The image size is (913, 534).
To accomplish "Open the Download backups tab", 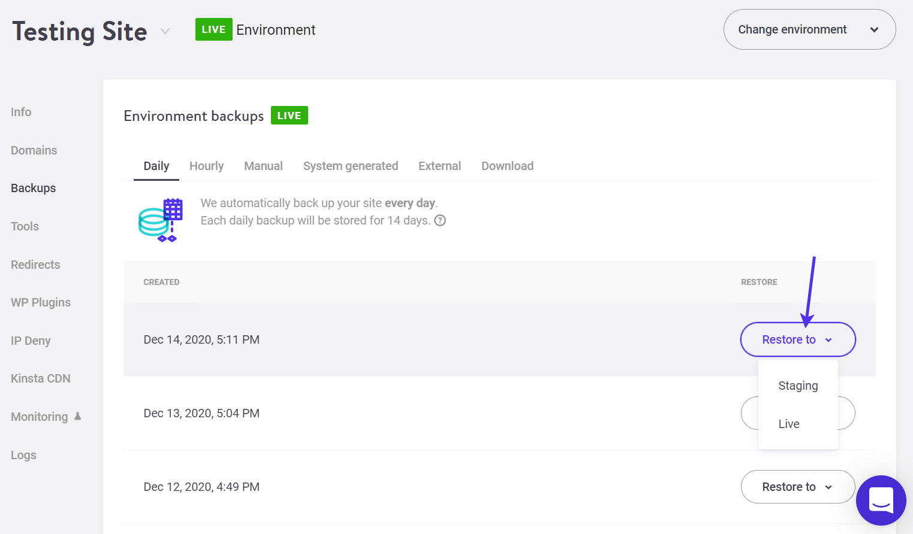I will [507, 166].
